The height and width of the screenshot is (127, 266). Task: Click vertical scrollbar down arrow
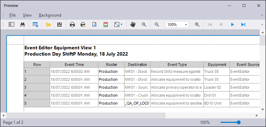click(262, 109)
